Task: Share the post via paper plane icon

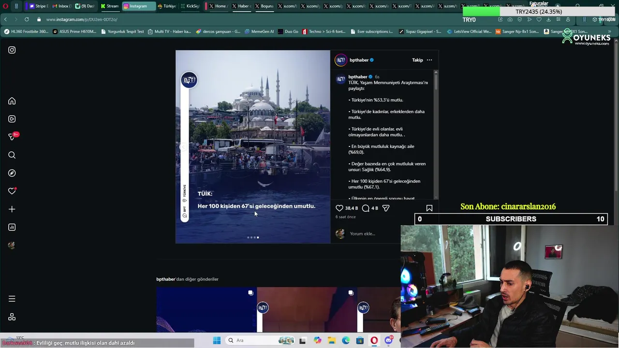Action: [386, 208]
